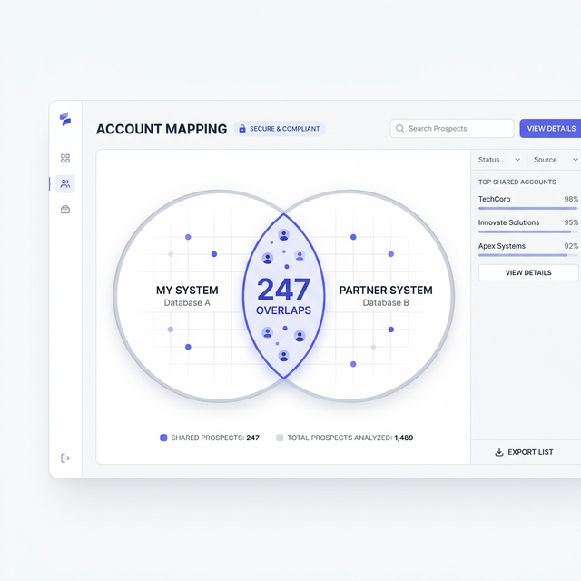Open the Source dropdown
The height and width of the screenshot is (581, 581).
(x=555, y=160)
